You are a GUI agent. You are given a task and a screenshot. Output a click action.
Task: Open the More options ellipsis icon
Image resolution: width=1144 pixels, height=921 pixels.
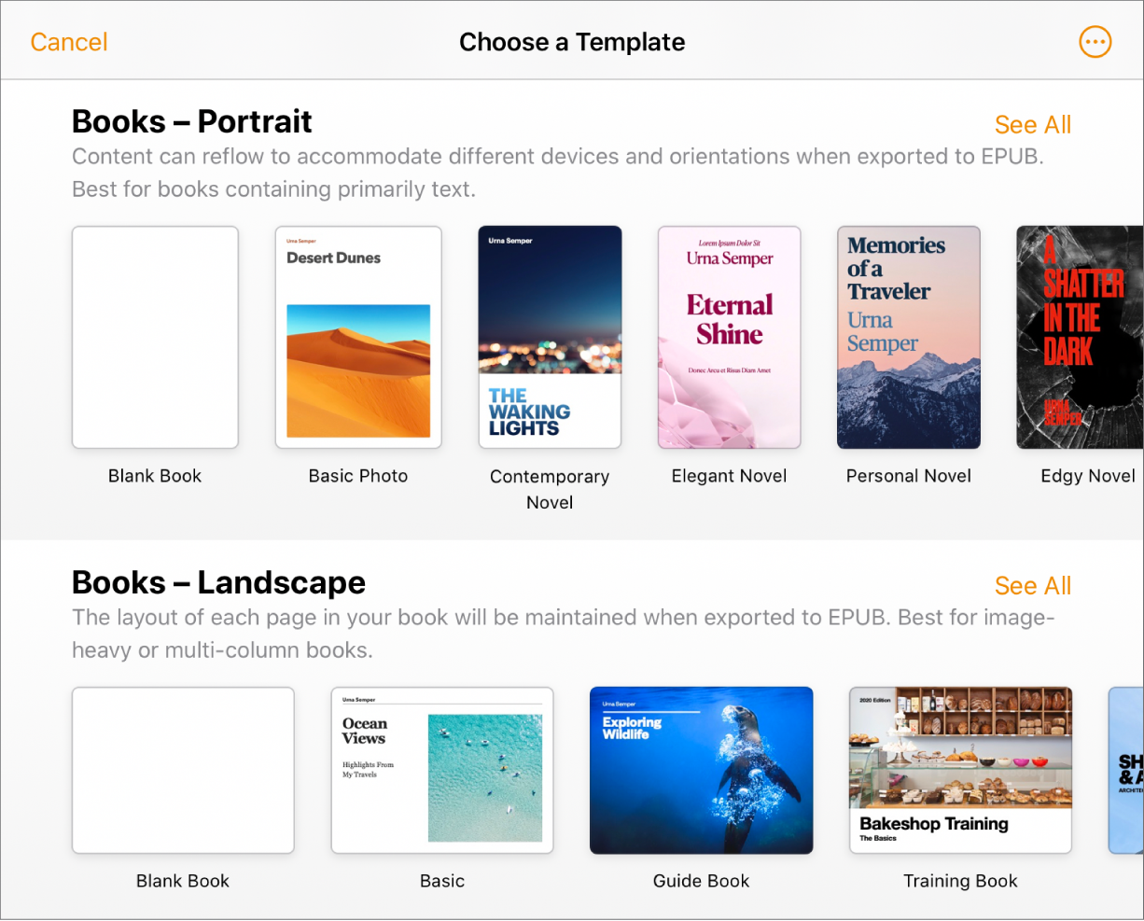click(1095, 41)
